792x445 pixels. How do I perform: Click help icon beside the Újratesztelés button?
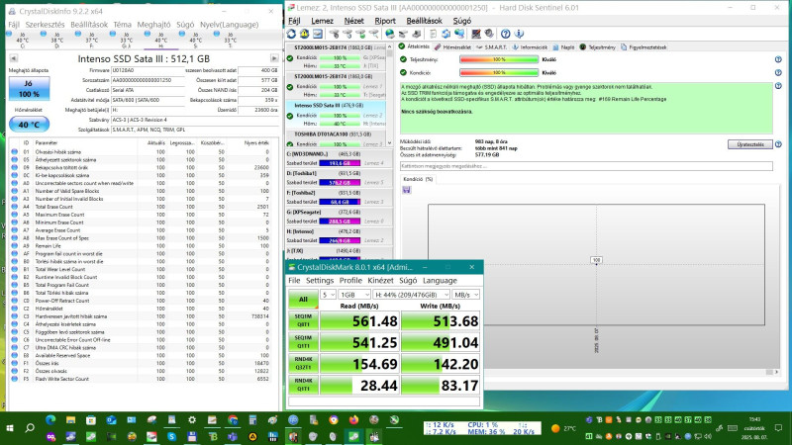(x=778, y=144)
